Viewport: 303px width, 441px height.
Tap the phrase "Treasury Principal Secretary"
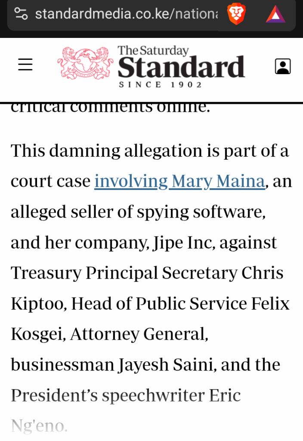[x=124, y=273]
